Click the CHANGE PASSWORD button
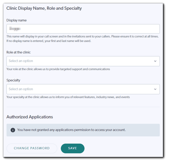169x163 pixels. click(32, 148)
